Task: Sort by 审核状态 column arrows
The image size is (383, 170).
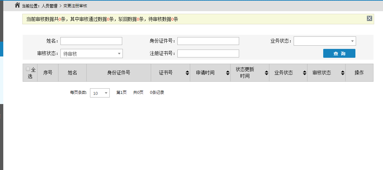Action: [x=343, y=73]
